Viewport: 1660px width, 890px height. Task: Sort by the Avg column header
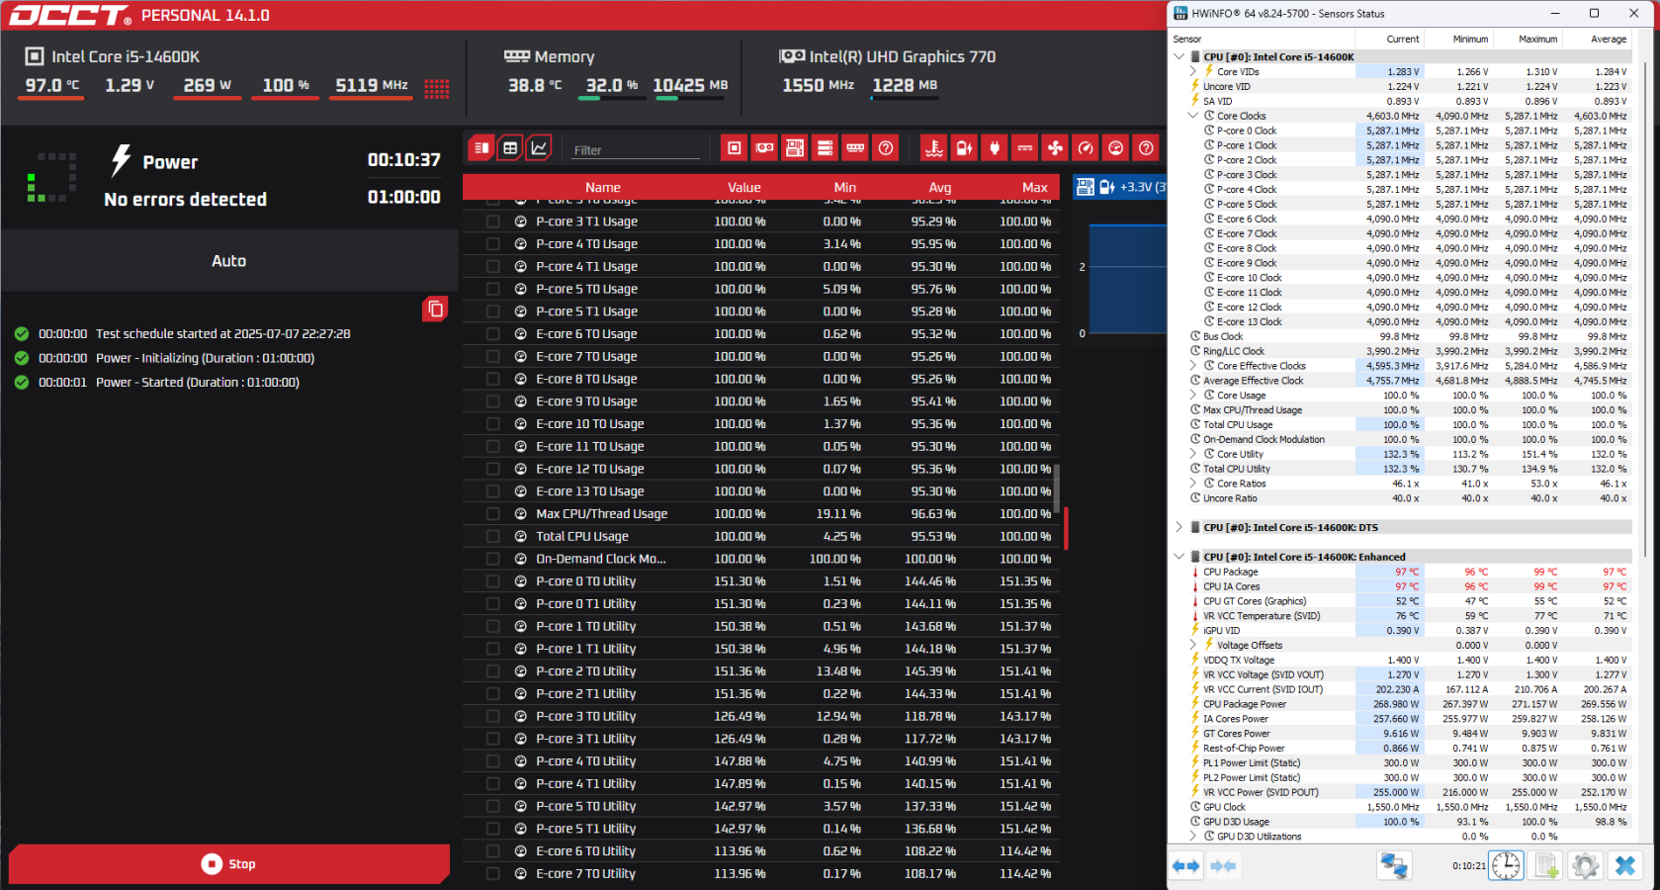[939, 187]
